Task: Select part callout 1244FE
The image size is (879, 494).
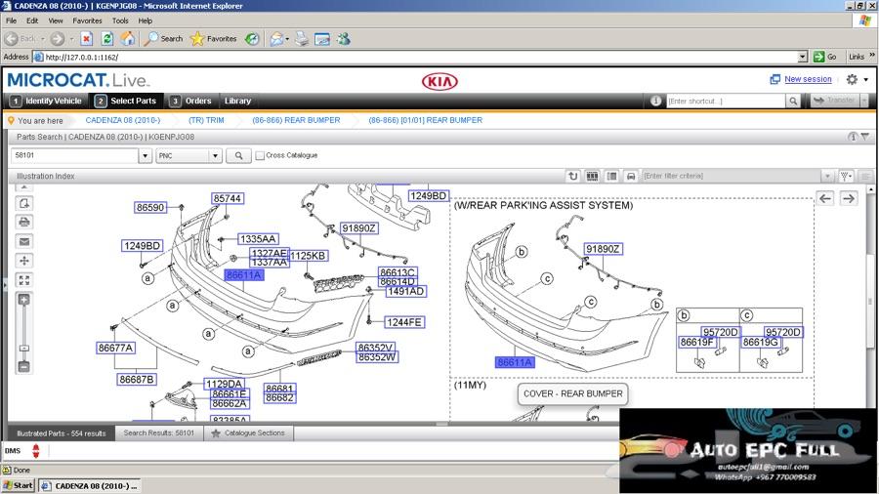Action: [404, 322]
